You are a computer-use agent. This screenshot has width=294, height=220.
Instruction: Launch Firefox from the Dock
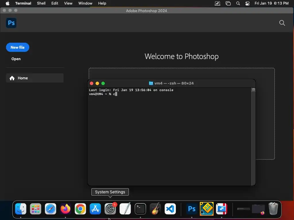[65, 209]
